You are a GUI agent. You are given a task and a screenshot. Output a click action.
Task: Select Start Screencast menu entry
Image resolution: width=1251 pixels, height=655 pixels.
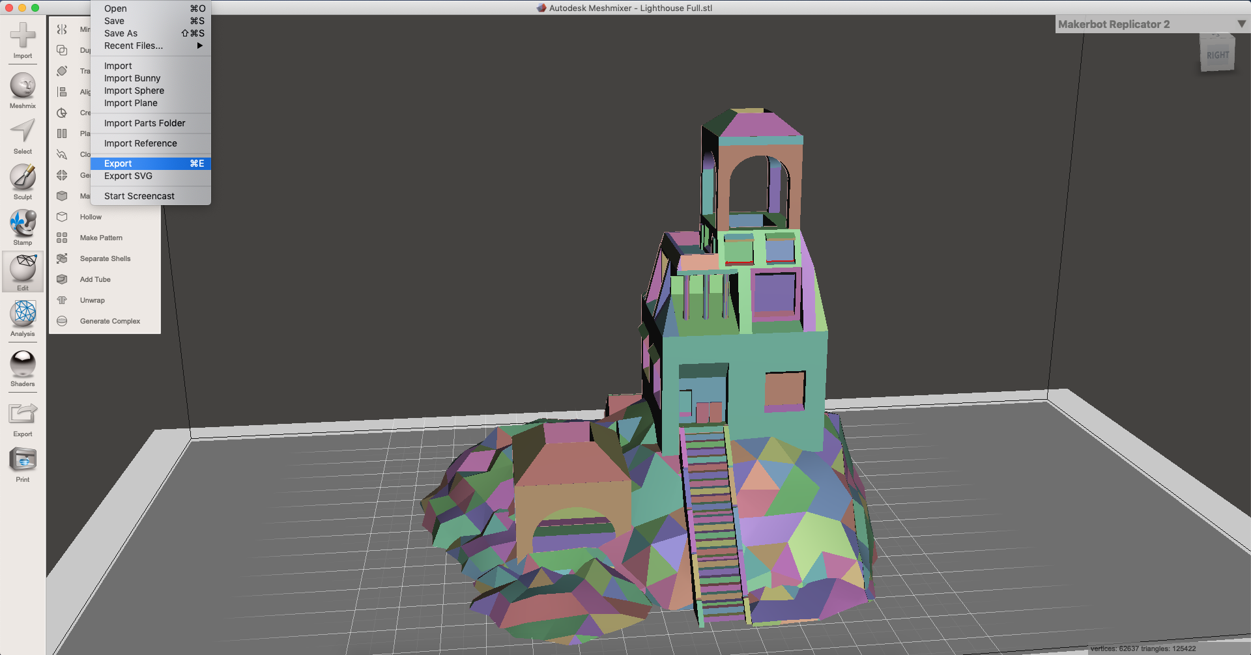tap(151, 196)
